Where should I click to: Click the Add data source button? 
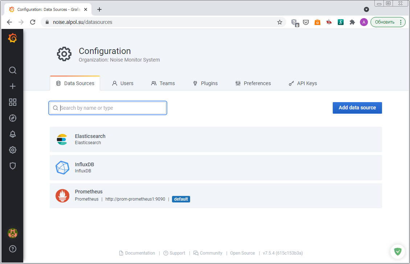tap(357, 108)
